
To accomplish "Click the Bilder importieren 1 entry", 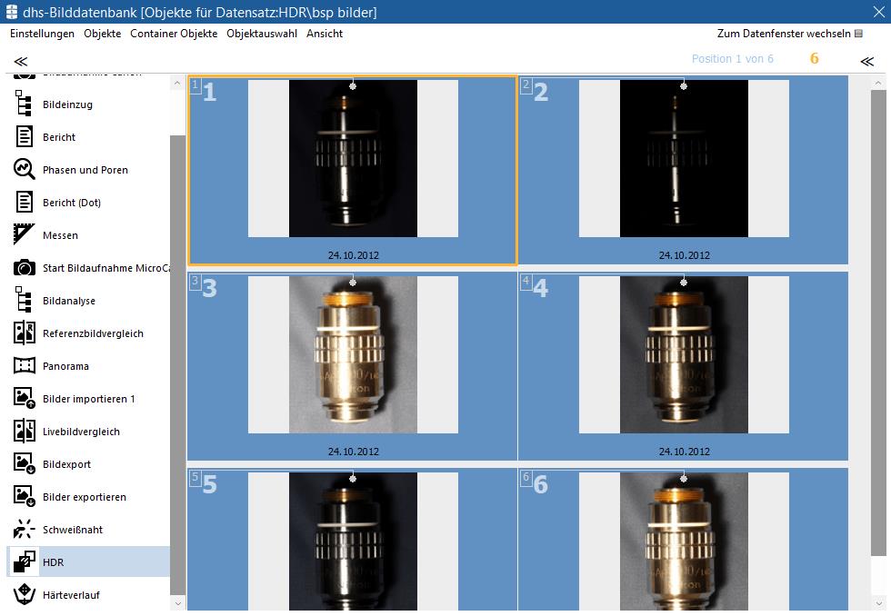I will [88, 399].
